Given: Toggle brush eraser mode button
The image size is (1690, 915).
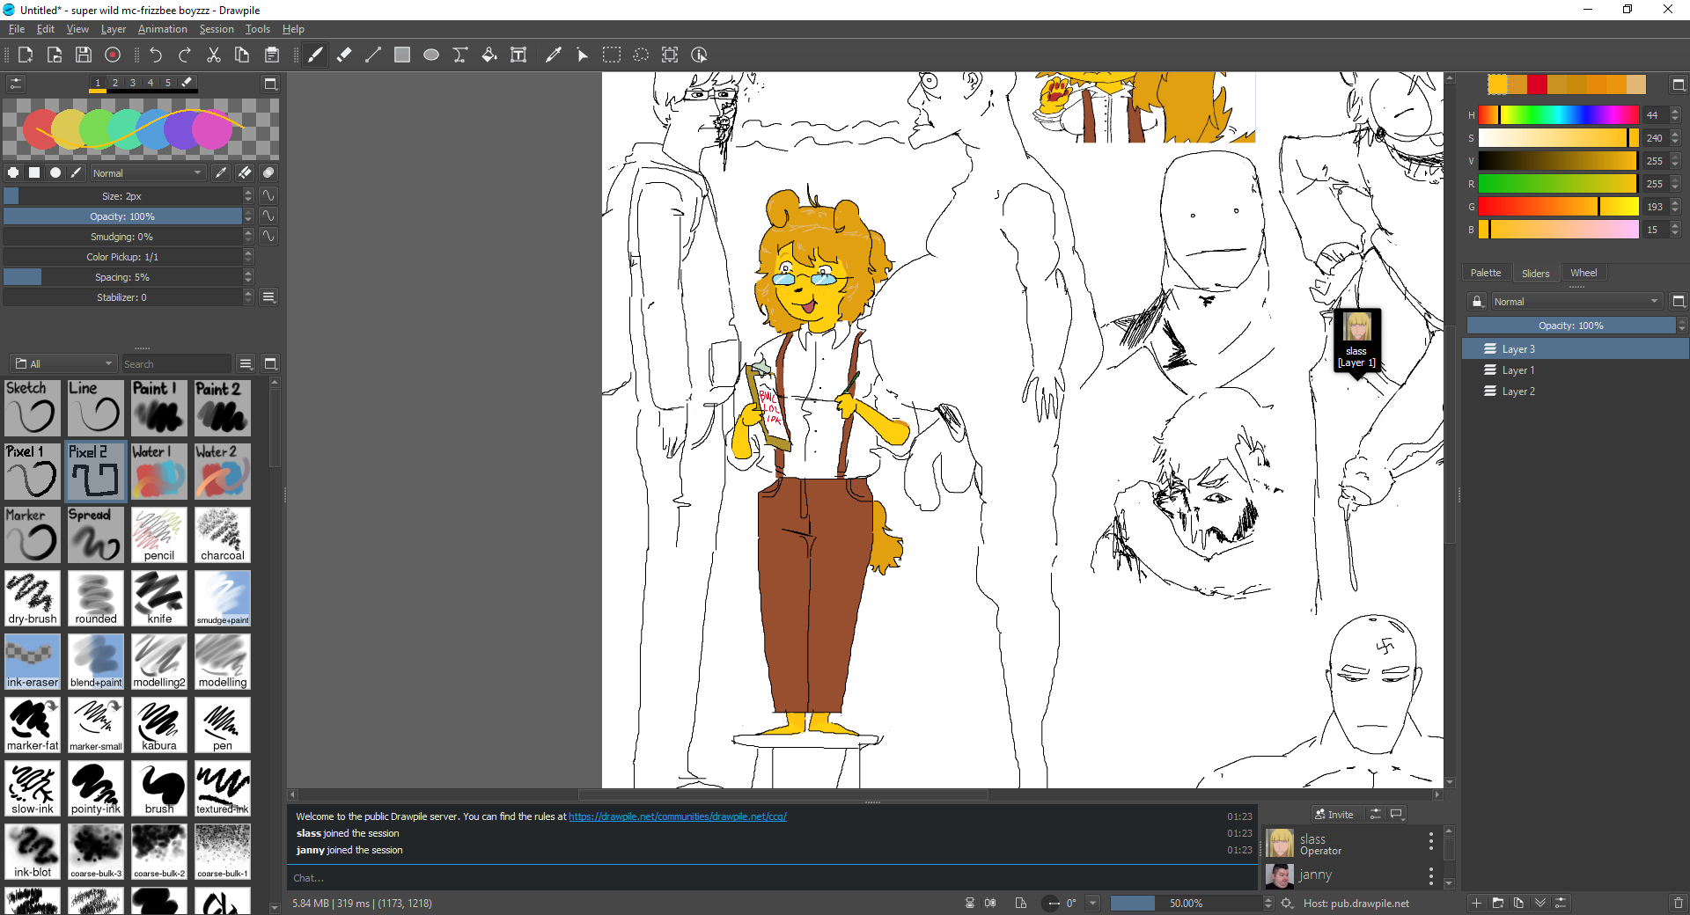Looking at the screenshot, I should (x=245, y=173).
